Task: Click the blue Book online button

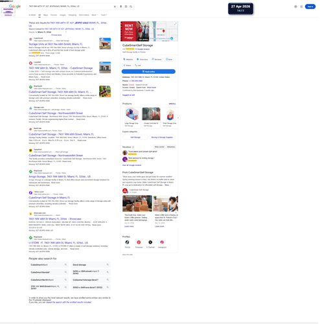Action: click(x=148, y=71)
